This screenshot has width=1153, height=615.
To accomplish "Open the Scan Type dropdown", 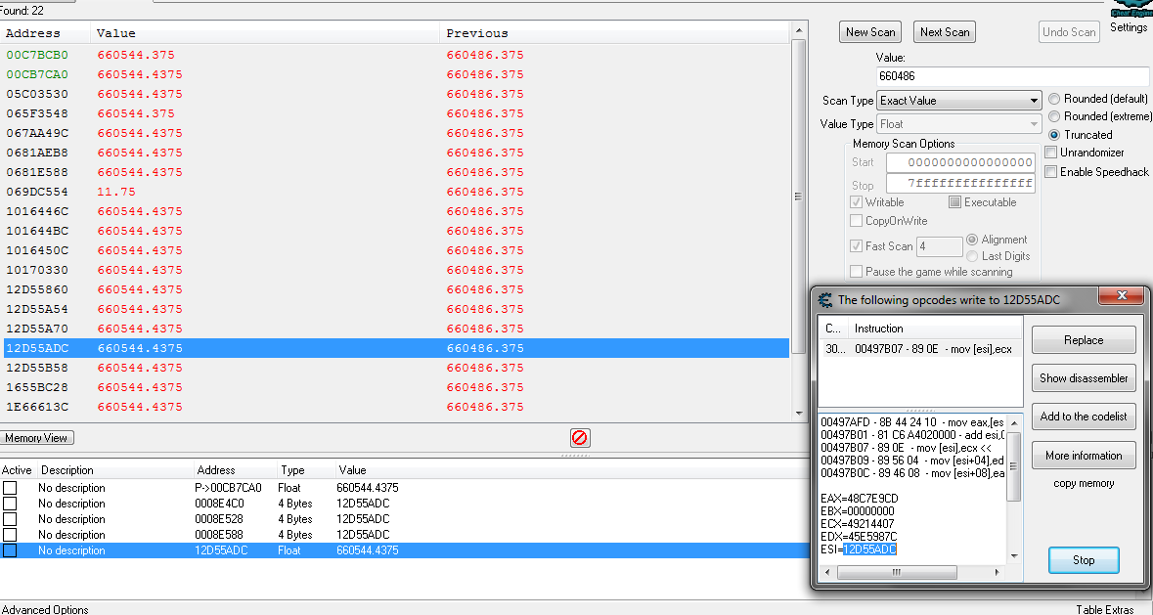I will click(958, 101).
